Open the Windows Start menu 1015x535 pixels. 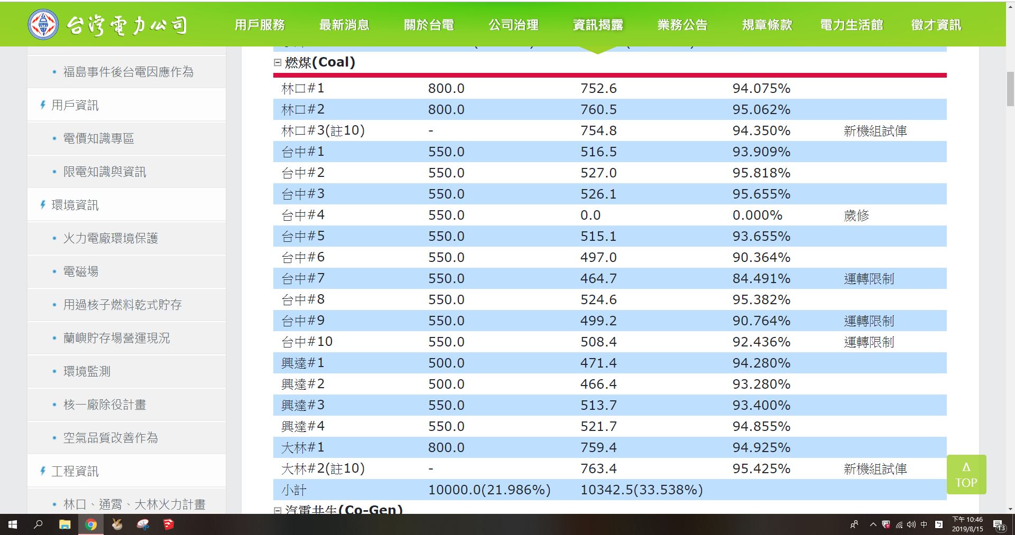pyautogui.click(x=13, y=524)
